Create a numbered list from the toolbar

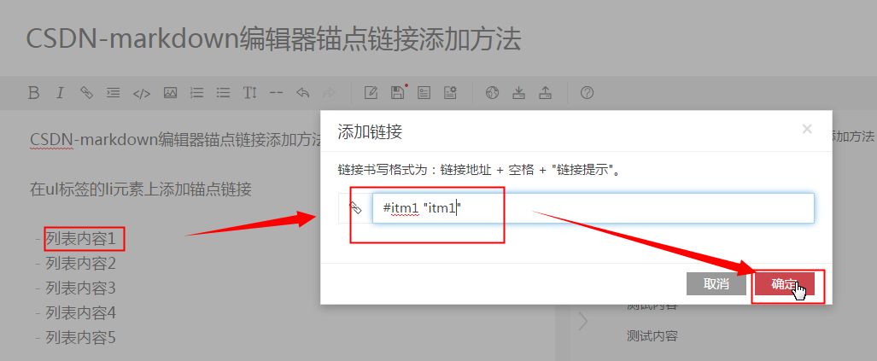coord(197,93)
